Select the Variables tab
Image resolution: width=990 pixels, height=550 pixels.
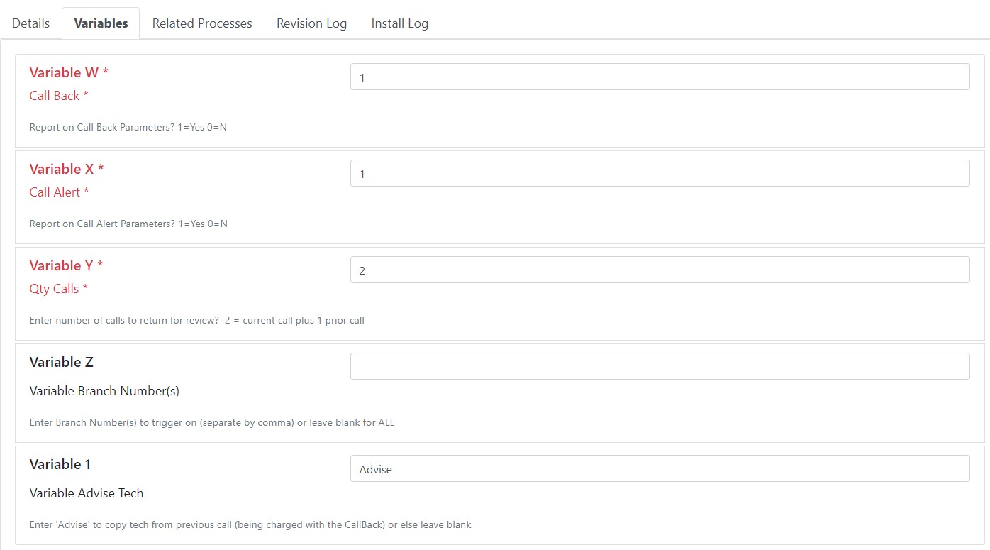point(101,23)
